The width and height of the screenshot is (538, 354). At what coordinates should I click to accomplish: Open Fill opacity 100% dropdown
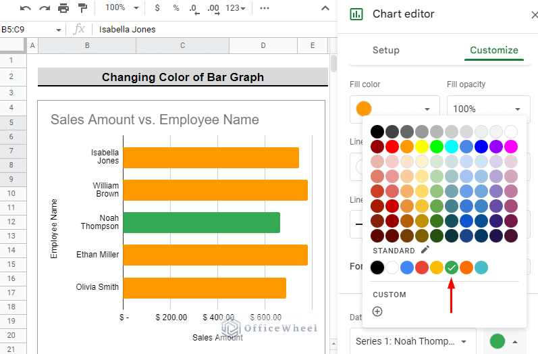click(x=488, y=109)
